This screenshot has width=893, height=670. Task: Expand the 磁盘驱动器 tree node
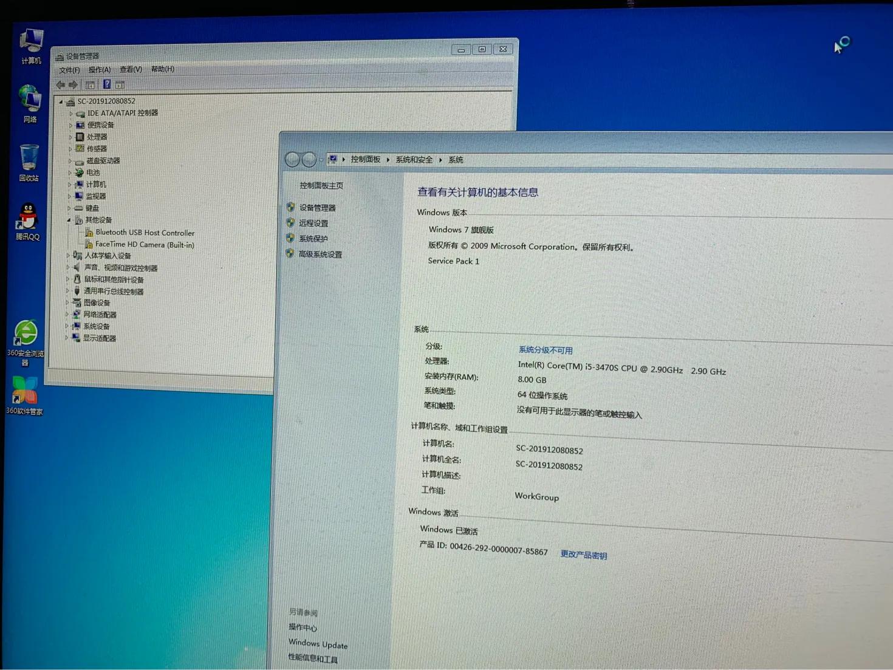coord(69,160)
